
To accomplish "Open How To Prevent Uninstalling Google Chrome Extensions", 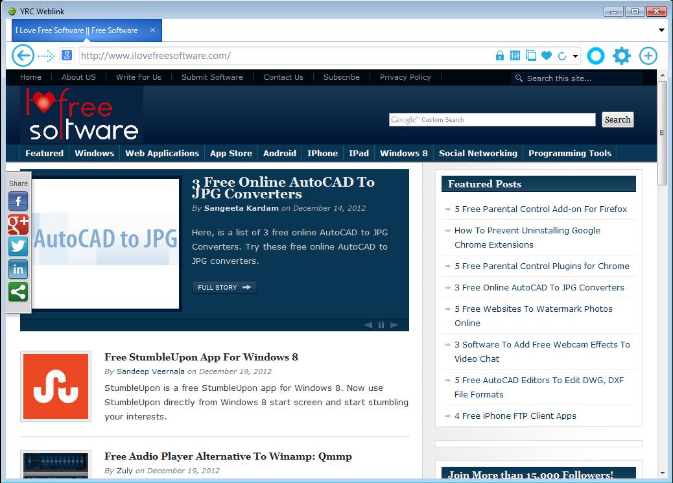I will pyautogui.click(x=528, y=237).
